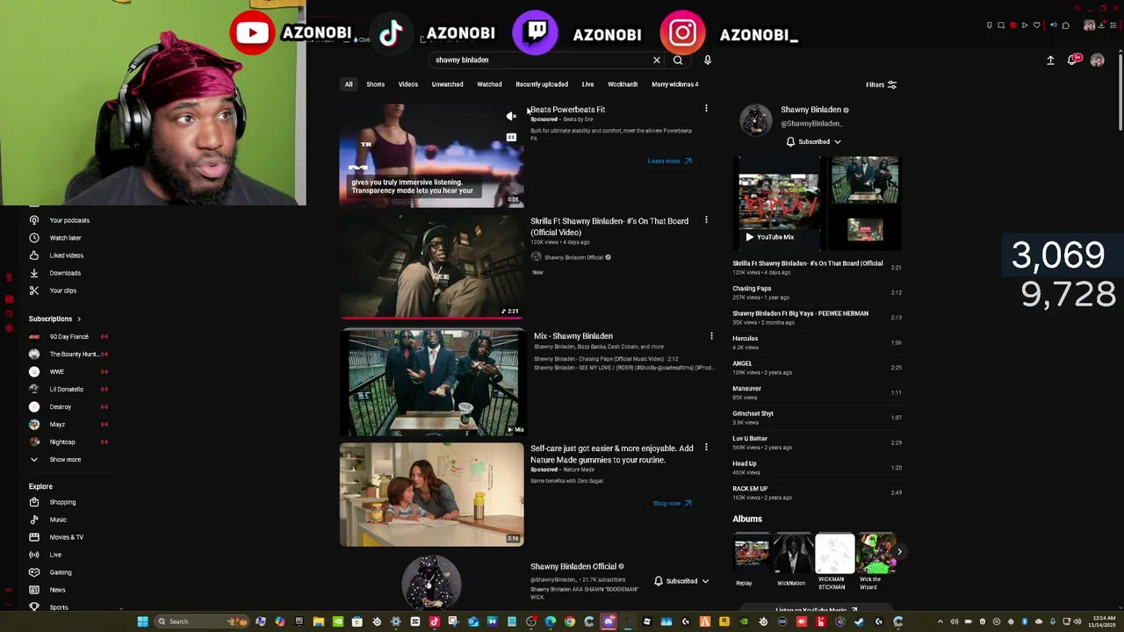Click Learn more on the Powerbeats ad

point(669,162)
